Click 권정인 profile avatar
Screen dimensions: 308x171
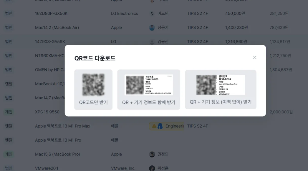pos(152,154)
